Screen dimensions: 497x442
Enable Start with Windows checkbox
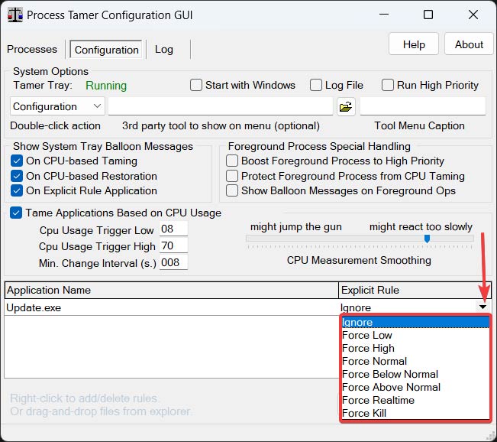(196, 86)
